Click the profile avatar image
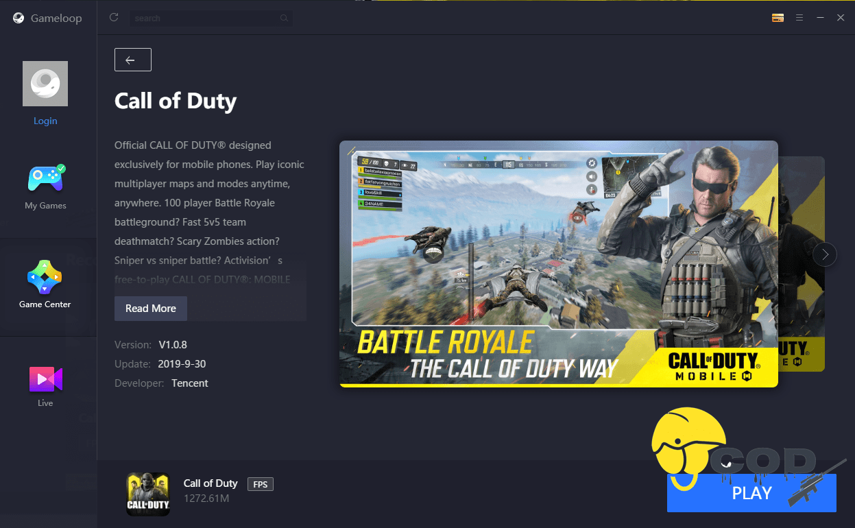The height and width of the screenshot is (528, 855). pos(45,84)
